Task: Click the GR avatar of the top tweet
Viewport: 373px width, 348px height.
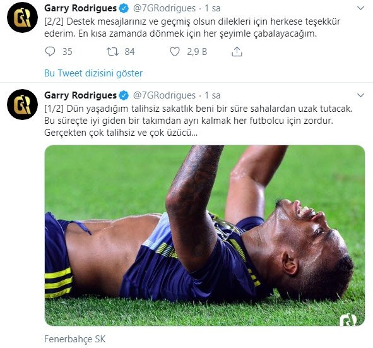Action: point(22,17)
